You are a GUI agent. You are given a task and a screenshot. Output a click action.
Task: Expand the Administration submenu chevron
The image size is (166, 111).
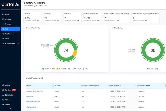click(18, 43)
